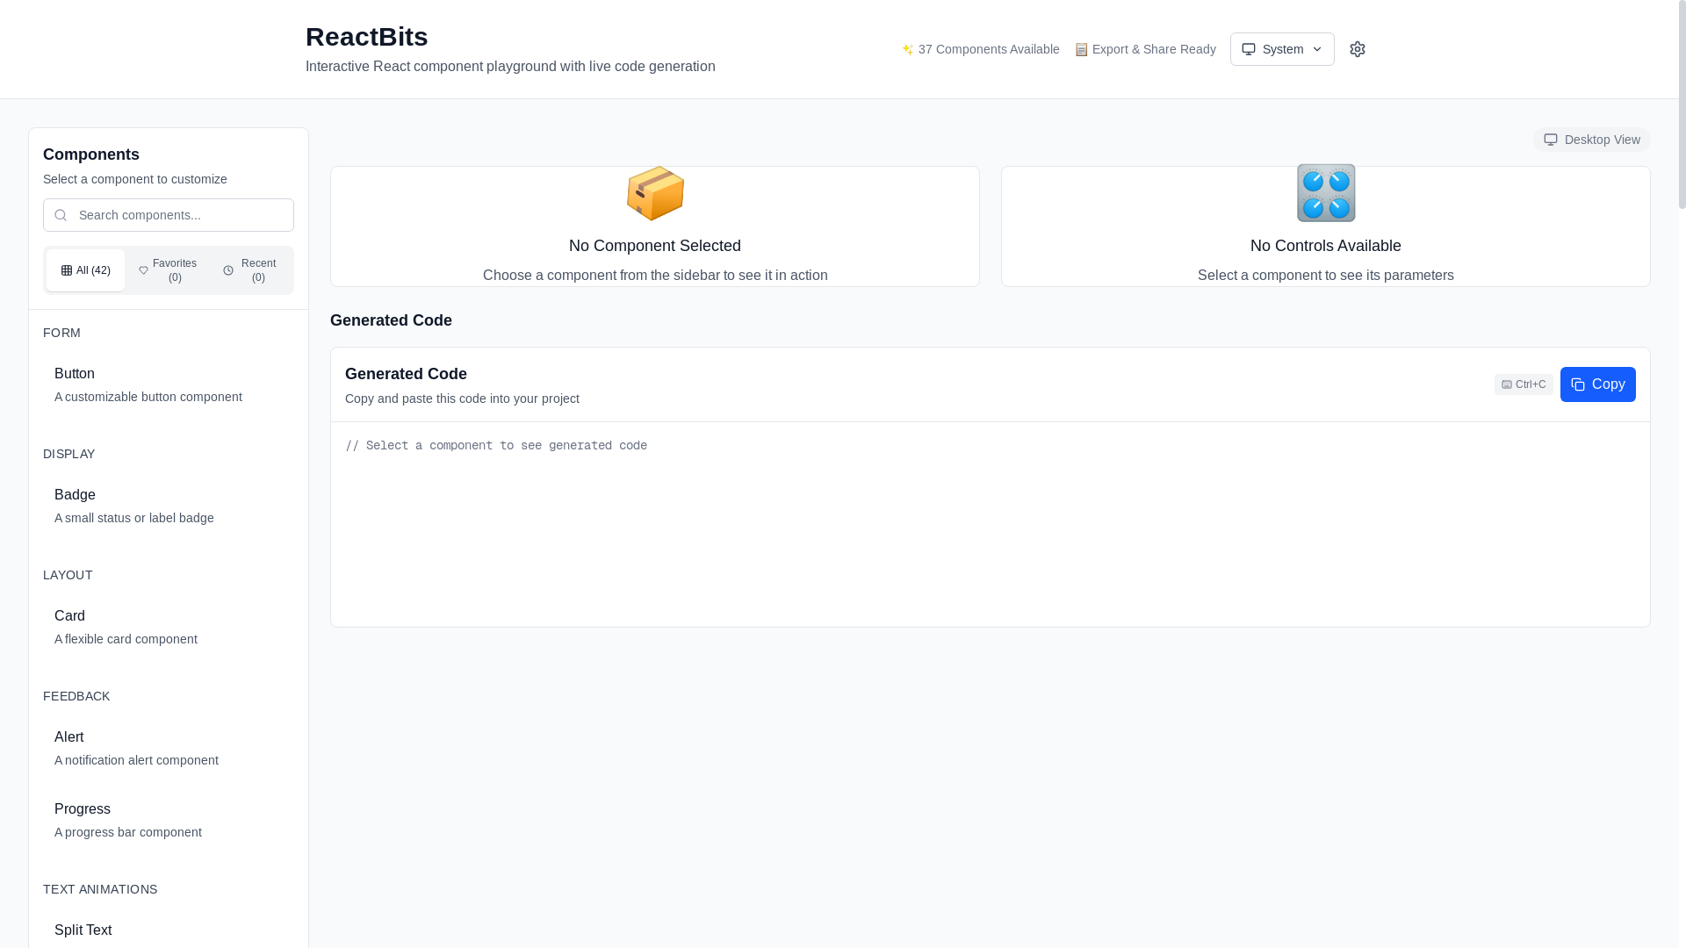Click the monitor icon in Desktop View
This screenshot has height=948, width=1686.
(x=1551, y=140)
